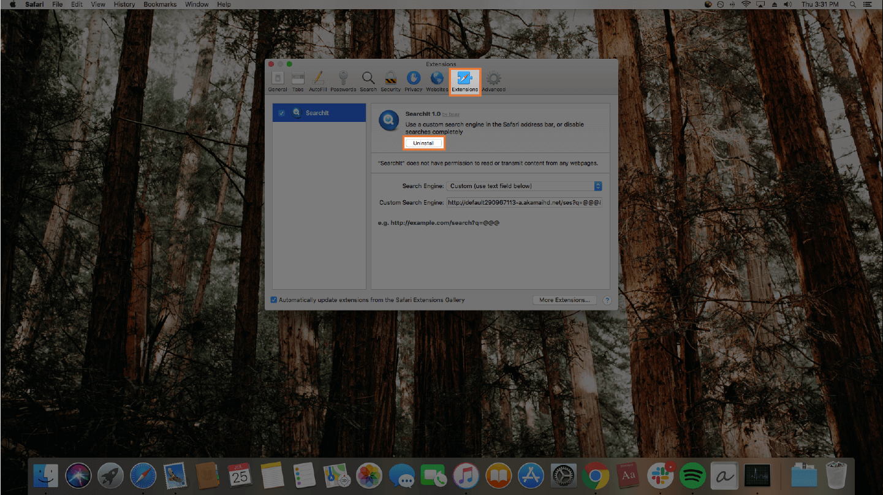Click the eject icon in menu bar
Image resolution: width=883 pixels, height=495 pixels.
pyautogui.click(x=775, y=4)
